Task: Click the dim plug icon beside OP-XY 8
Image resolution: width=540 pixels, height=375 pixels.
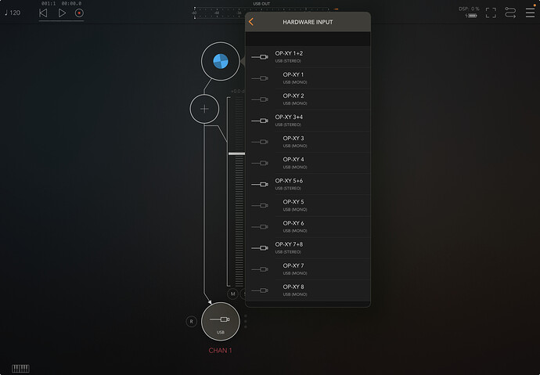Action: [x=260, y=290]
